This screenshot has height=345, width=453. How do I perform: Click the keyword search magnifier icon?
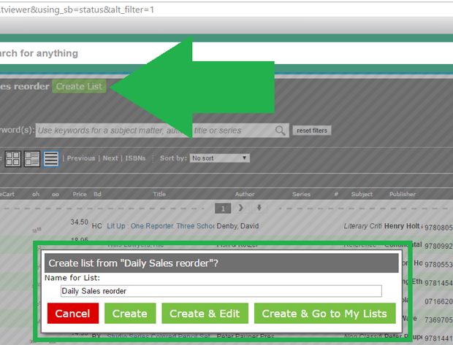click(x=281, y=131)
